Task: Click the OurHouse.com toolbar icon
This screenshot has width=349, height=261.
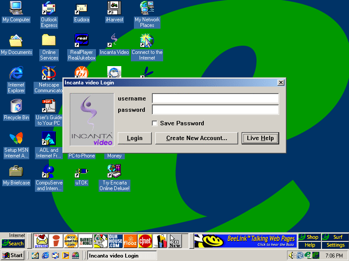Action: 115,241
